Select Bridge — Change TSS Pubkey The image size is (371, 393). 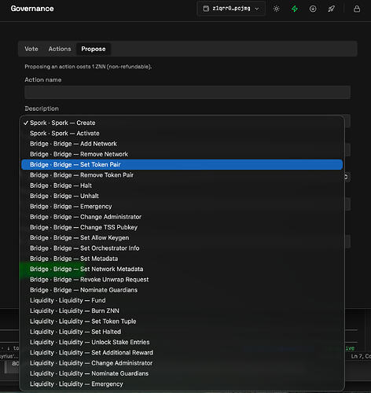[x=182, y=227]
